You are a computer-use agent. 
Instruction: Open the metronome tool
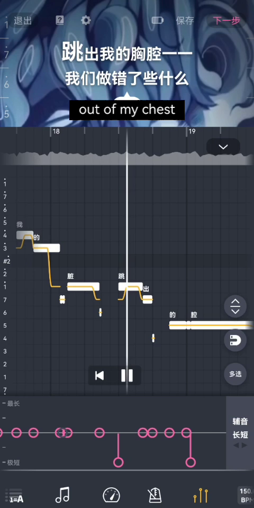click(x=155, y=495)
